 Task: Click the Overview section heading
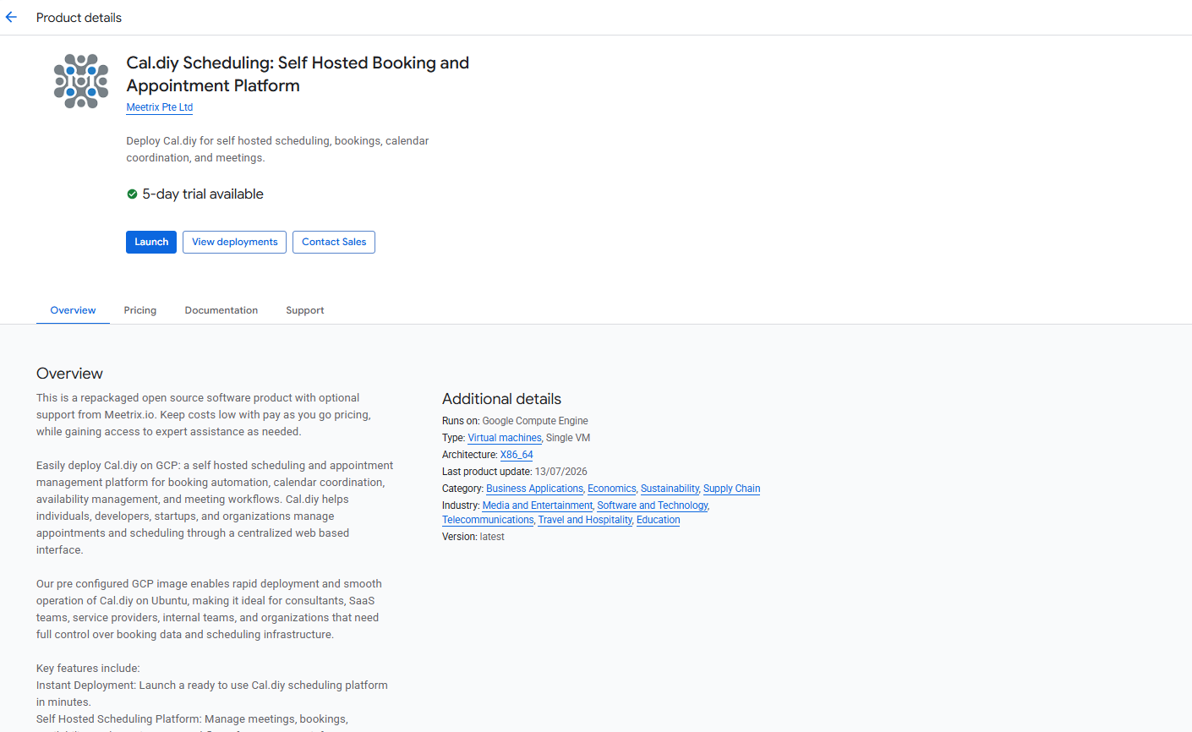tap(69, 374)
